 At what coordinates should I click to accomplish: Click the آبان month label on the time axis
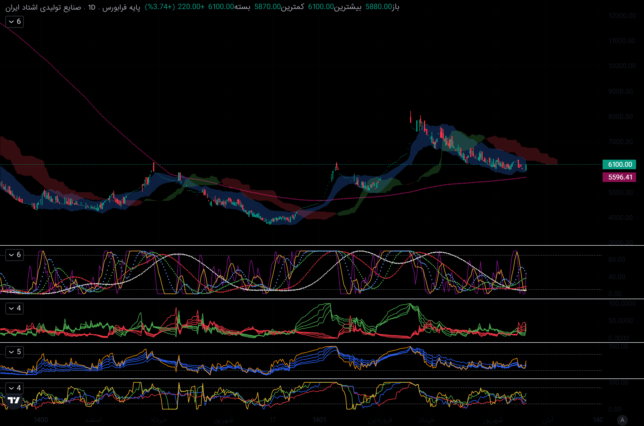(547, 420)
